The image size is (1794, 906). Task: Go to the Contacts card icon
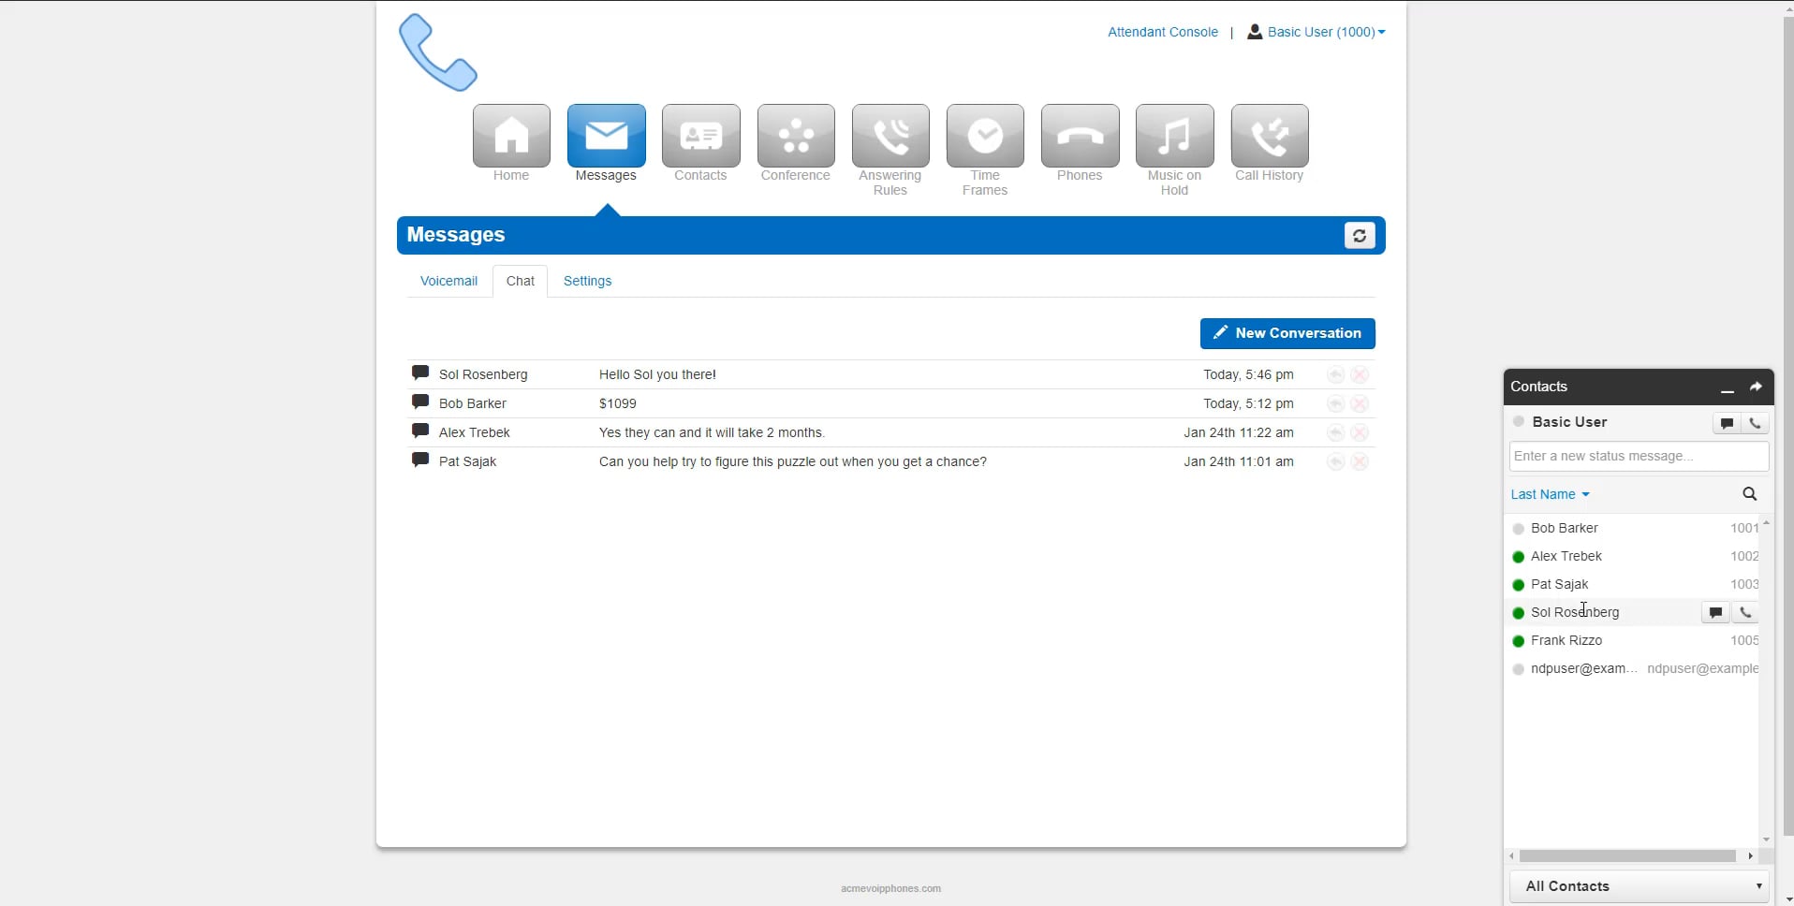pyautogui.click(x=700, y=136)
